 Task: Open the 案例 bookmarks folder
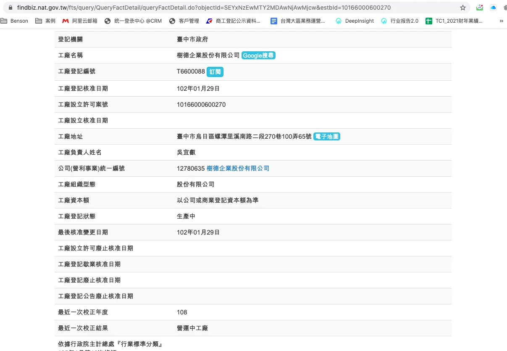[x=45, y=21]
